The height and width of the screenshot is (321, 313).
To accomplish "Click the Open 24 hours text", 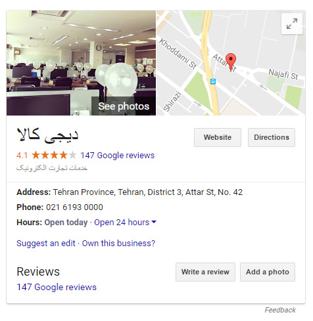I will click(x=122, y=223).
